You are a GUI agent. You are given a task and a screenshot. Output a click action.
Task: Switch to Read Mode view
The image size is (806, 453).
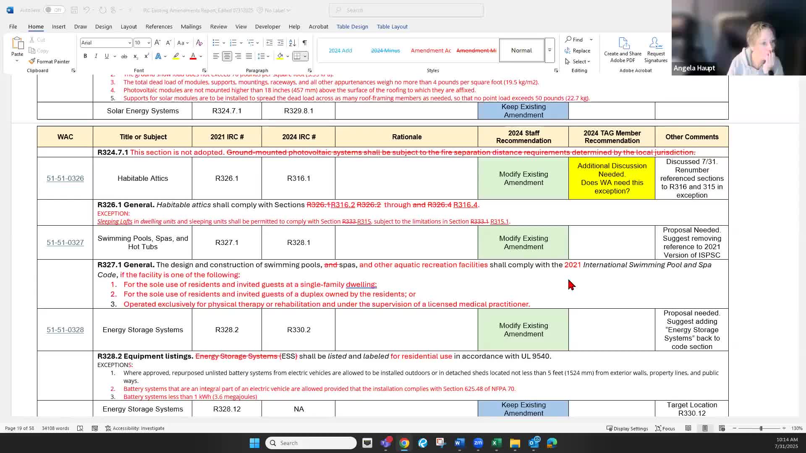click(x=688, y=428)
